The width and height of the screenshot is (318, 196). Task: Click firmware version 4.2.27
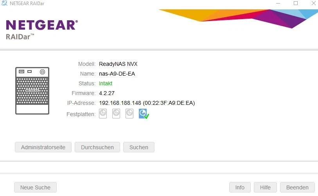pyautogui.click(x=107, y=93)
